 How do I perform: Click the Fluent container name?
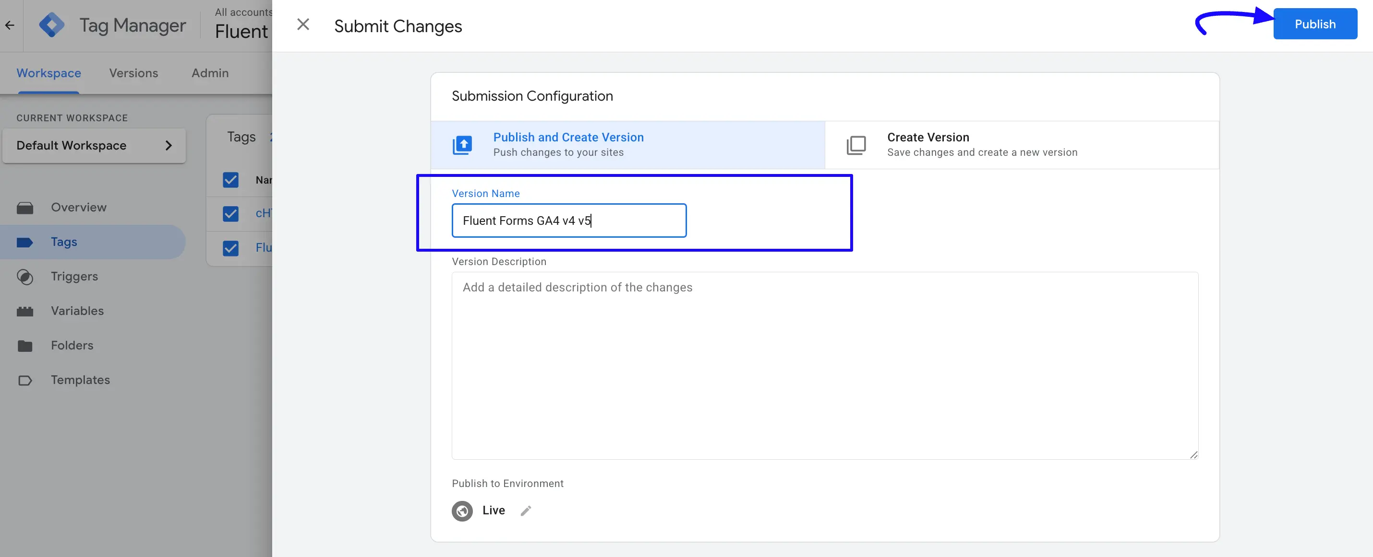pos(241,31)
